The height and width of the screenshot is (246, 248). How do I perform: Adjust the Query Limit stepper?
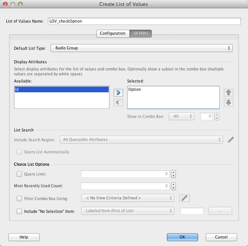(173, 174)
